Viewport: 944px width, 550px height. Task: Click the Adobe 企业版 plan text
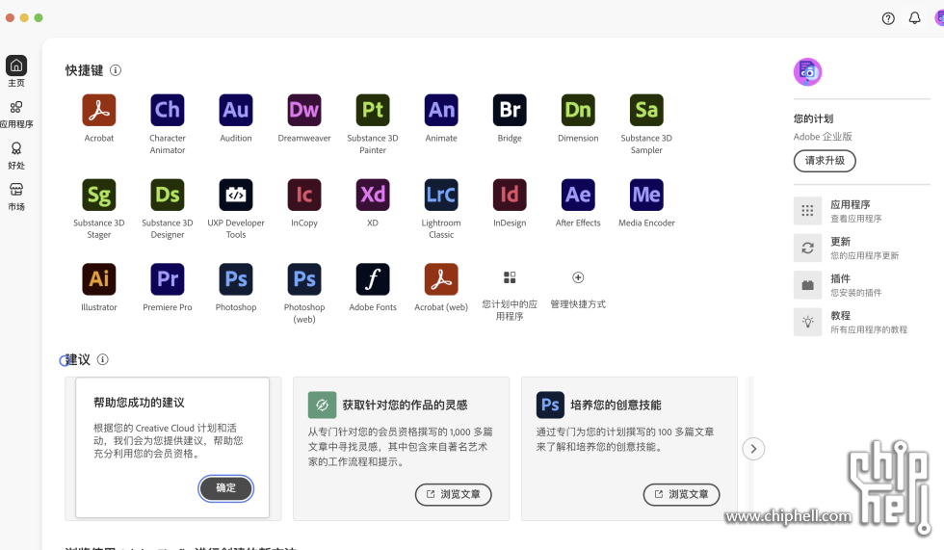[x=823, y=137]
